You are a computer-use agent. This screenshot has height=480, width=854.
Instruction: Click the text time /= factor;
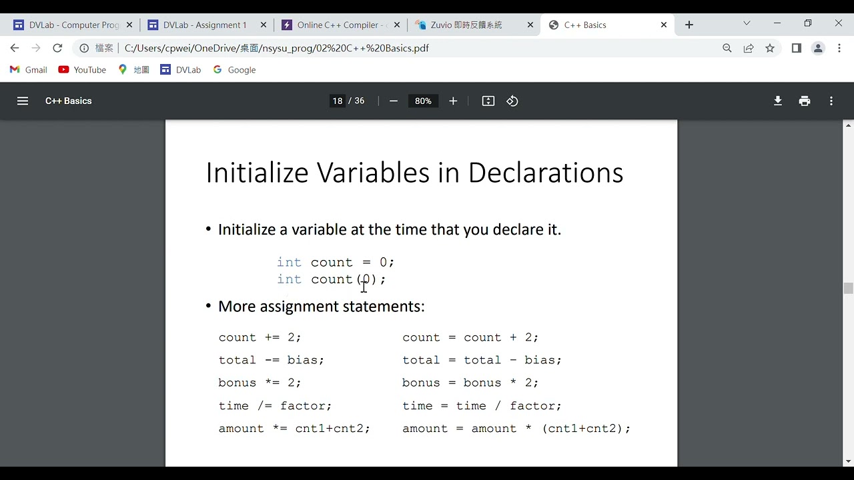[x=275, y=405]
